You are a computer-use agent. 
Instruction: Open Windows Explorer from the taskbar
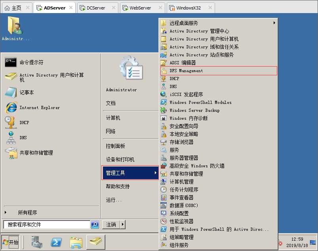[x=76, y=242]
